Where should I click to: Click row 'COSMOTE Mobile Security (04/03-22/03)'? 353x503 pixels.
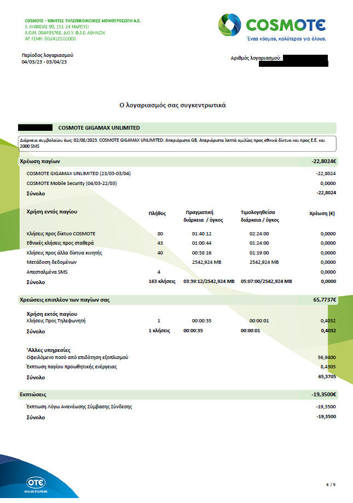181,183
